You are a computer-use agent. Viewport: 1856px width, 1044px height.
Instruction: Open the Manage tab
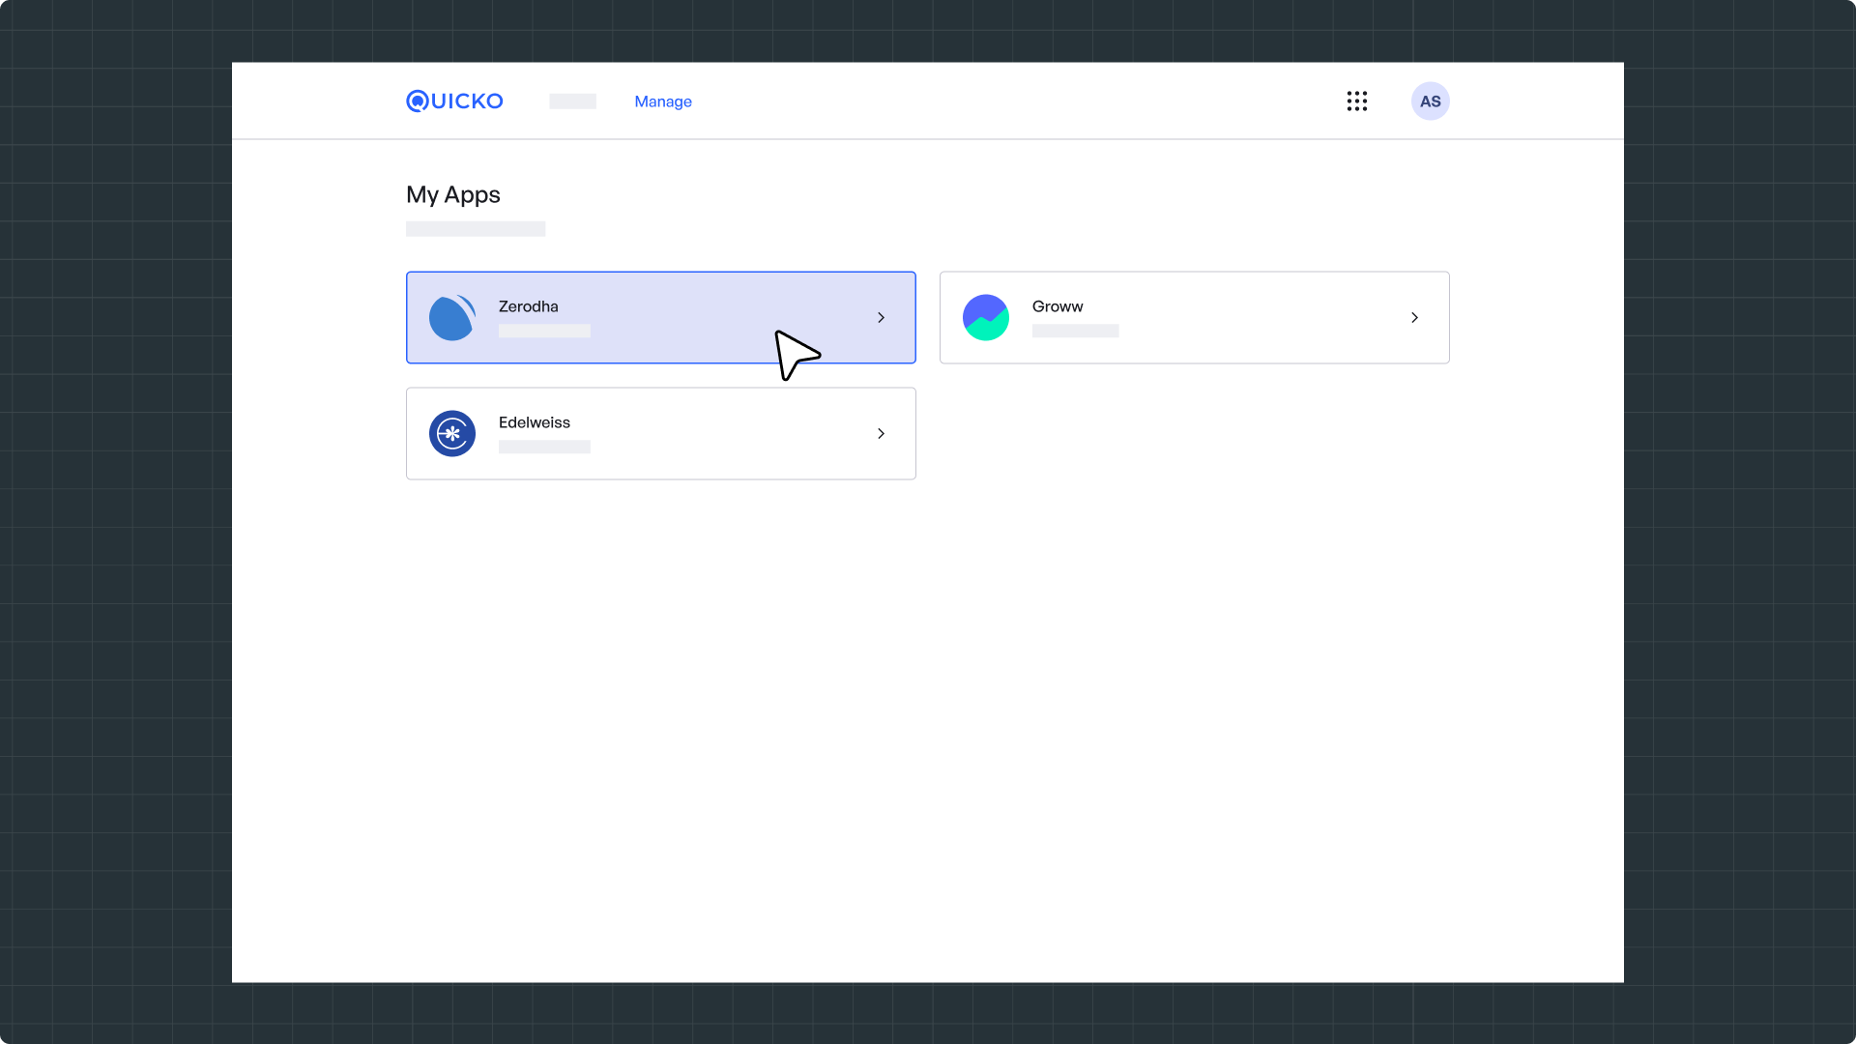[x=663, y=101]
